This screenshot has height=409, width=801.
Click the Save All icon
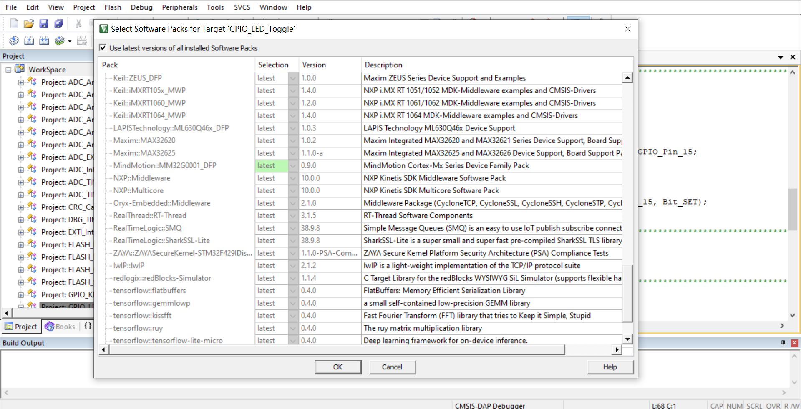coord(59,24)
